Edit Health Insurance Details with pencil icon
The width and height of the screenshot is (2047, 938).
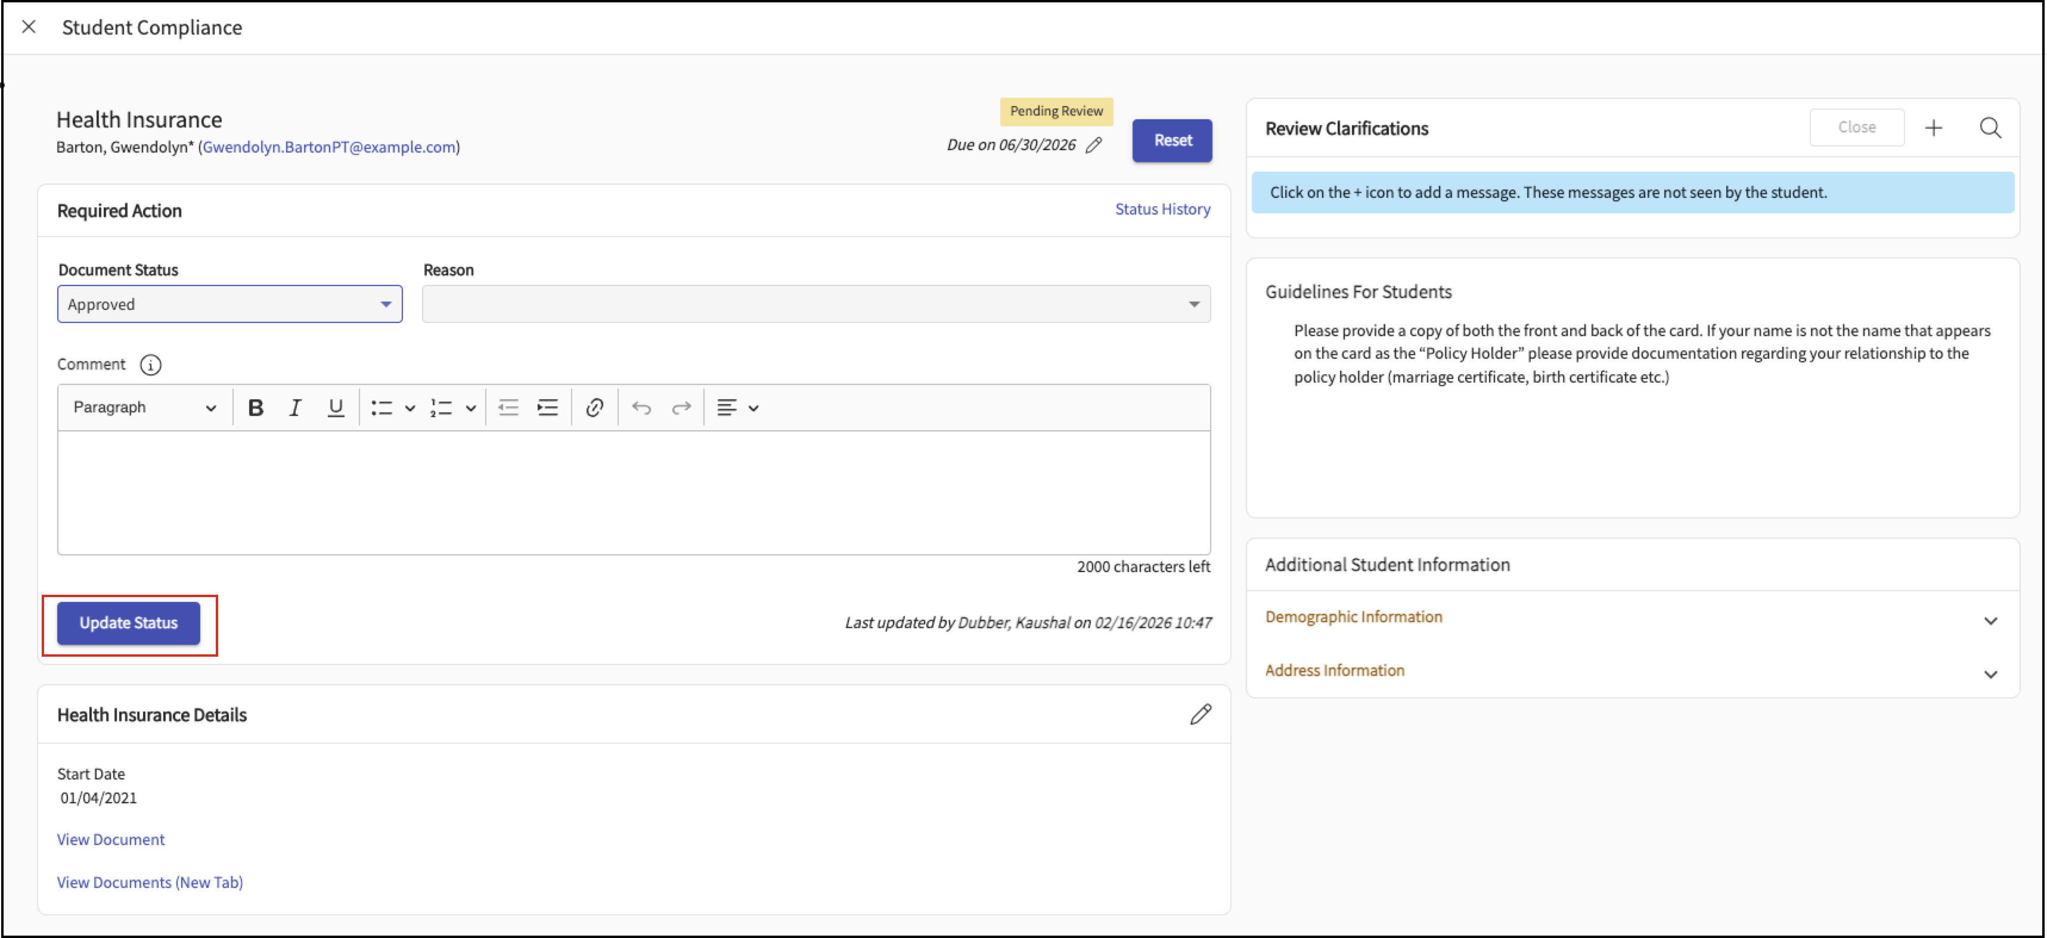pos(1201,714)
